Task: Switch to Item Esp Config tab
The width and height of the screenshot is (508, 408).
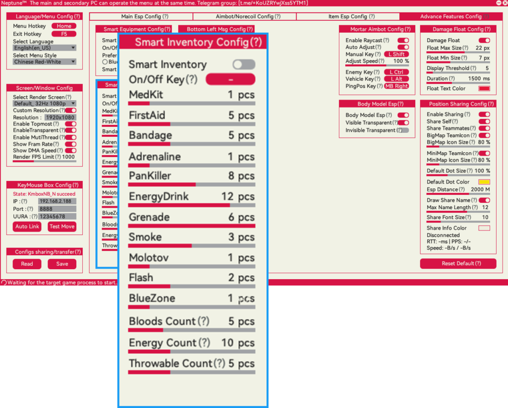Action: (x=348, y=16)
